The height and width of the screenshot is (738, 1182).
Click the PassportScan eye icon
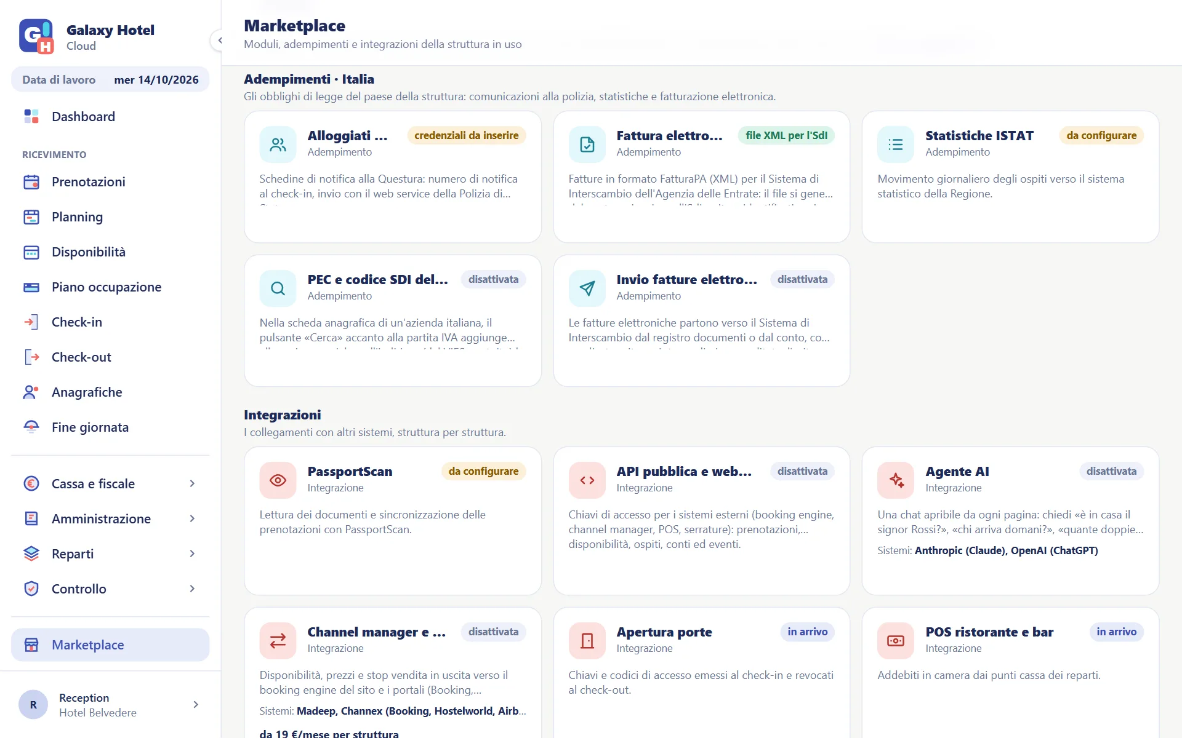(278, 480)
